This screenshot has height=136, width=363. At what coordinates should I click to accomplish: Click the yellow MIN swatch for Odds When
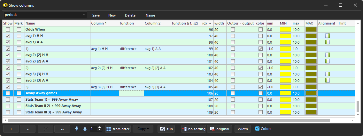coord(285,30)
